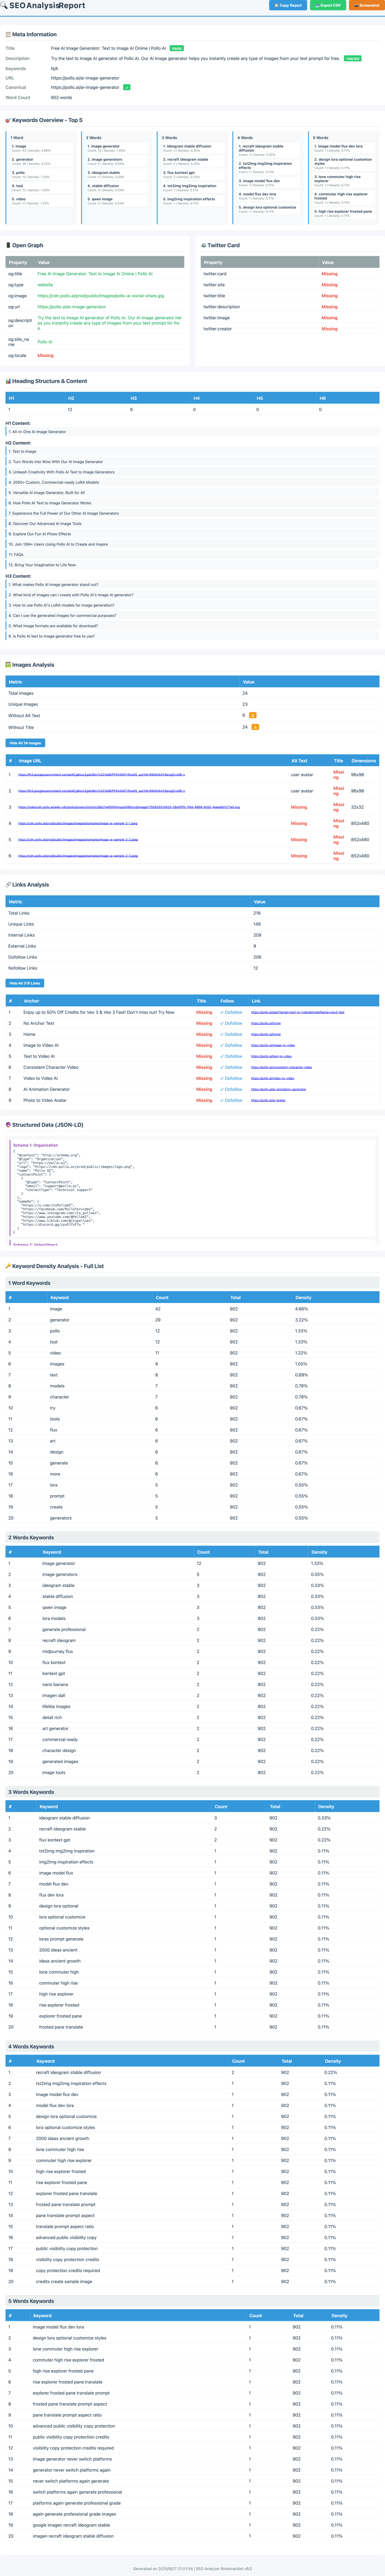Click the Heading Structure & Content section icon
Viewport: 385px width, 2576px height.
[8, 381]
